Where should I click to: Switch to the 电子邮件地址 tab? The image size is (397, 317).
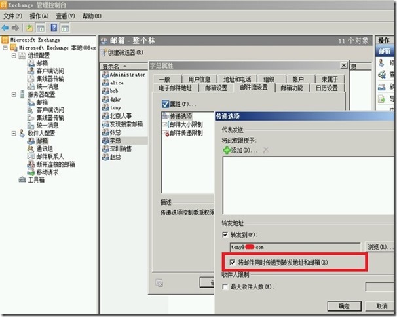tap(175, 88)
